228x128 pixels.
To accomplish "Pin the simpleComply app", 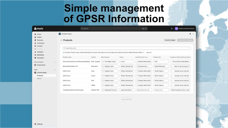I will tap(190, 34).
